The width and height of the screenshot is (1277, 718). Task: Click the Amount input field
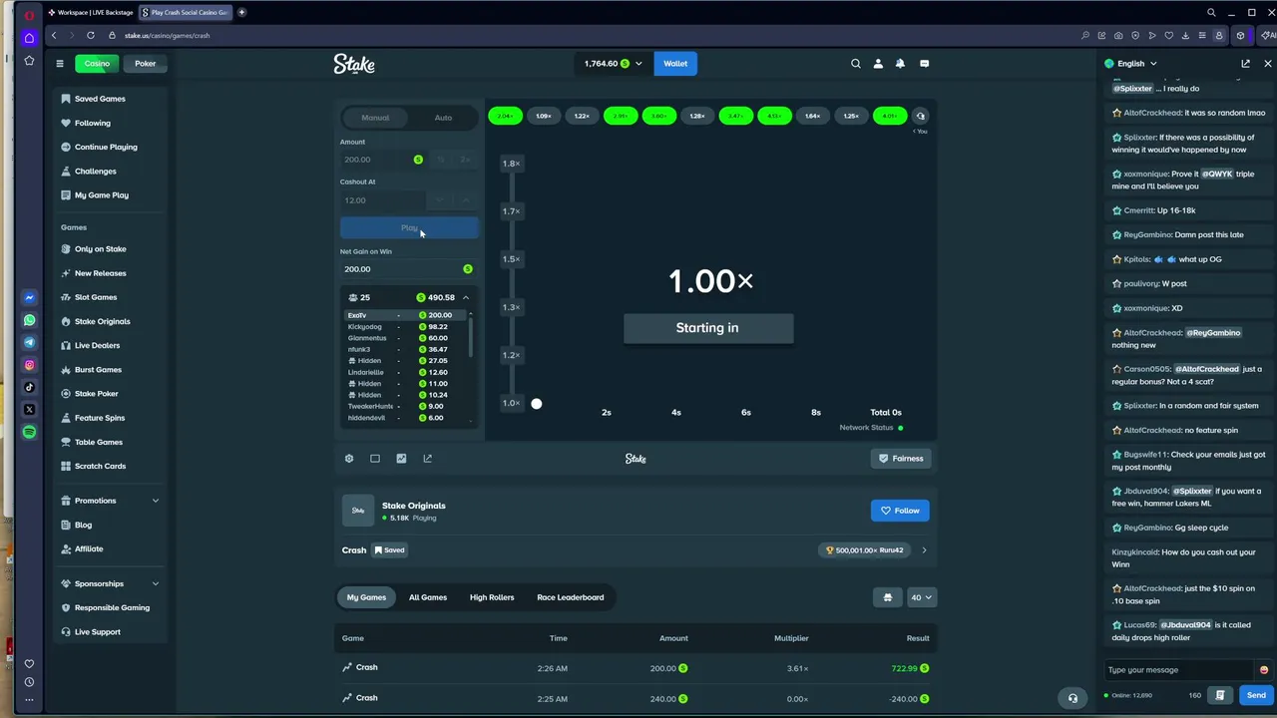click(x=383, y=160)
